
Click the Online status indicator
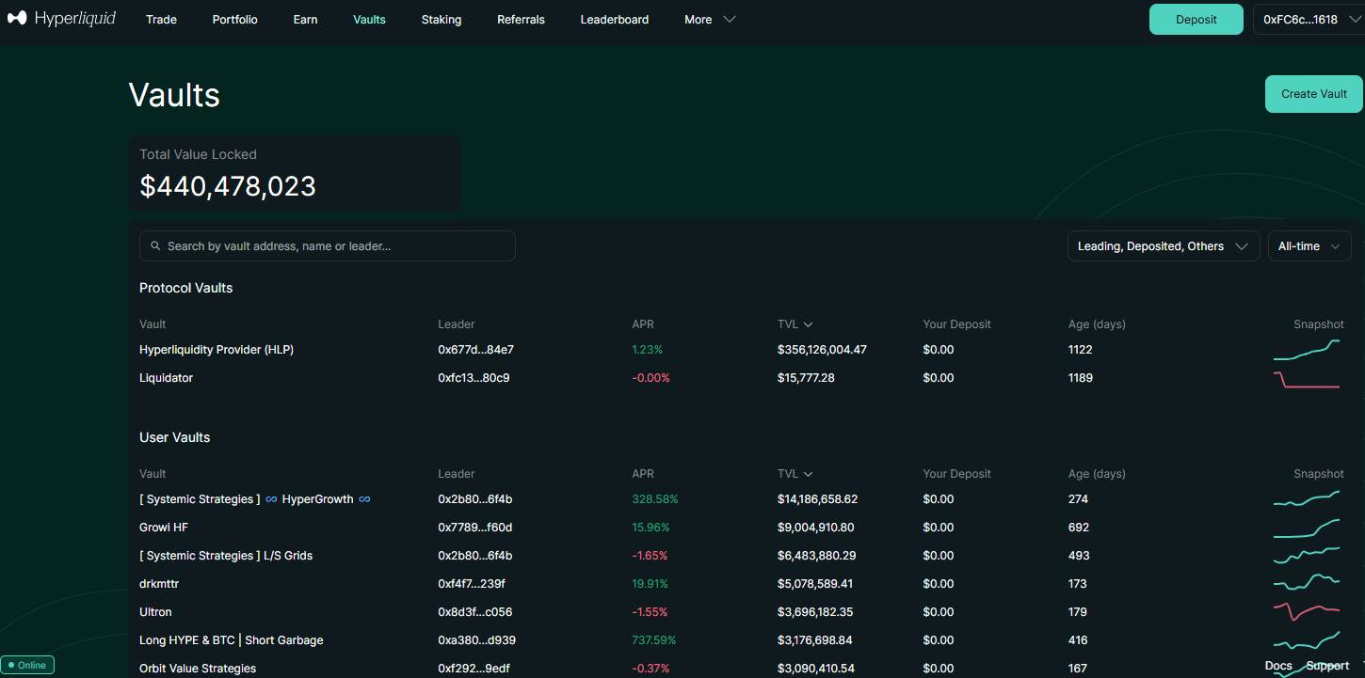[27, 665]
